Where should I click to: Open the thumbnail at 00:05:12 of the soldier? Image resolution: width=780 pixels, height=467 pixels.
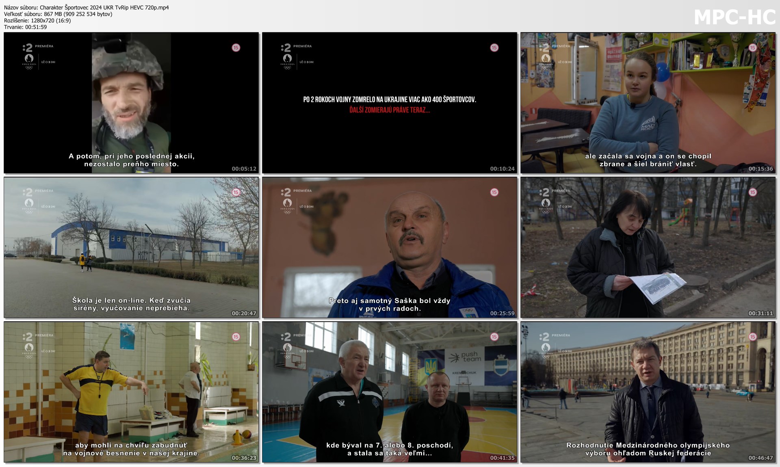[131, 103]
